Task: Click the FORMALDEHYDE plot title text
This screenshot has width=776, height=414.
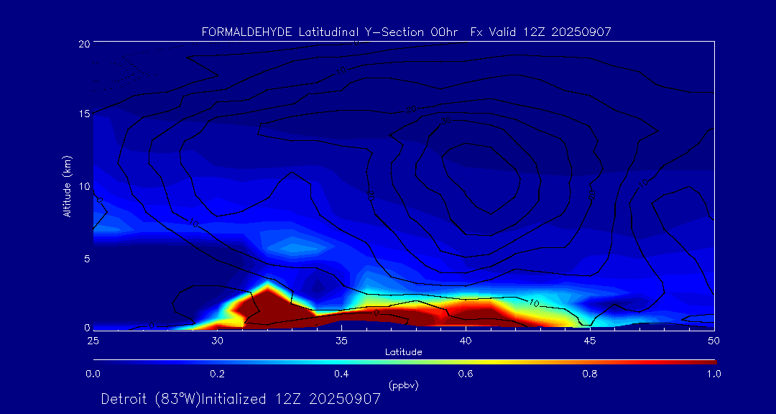Action: tap(406, 32)
